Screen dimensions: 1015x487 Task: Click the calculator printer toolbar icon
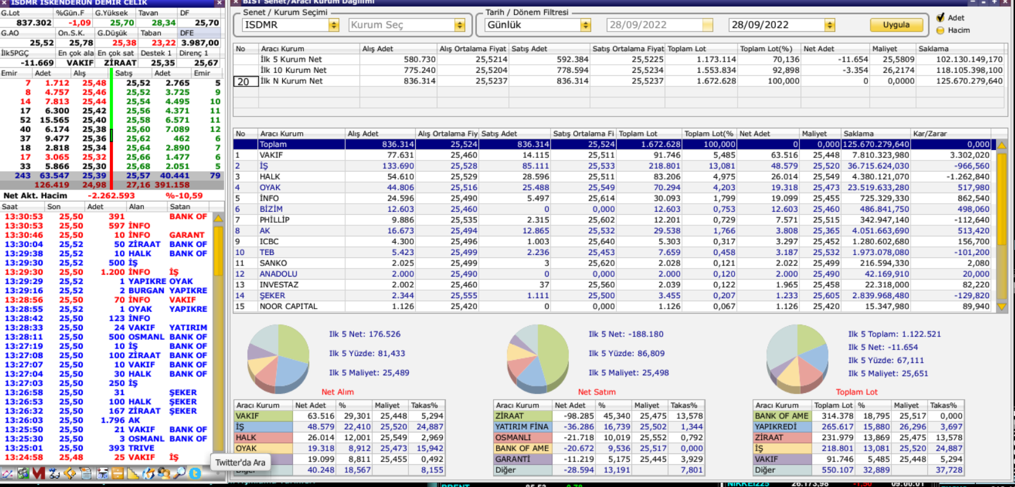pyautogui.click(x=102, y=473)
